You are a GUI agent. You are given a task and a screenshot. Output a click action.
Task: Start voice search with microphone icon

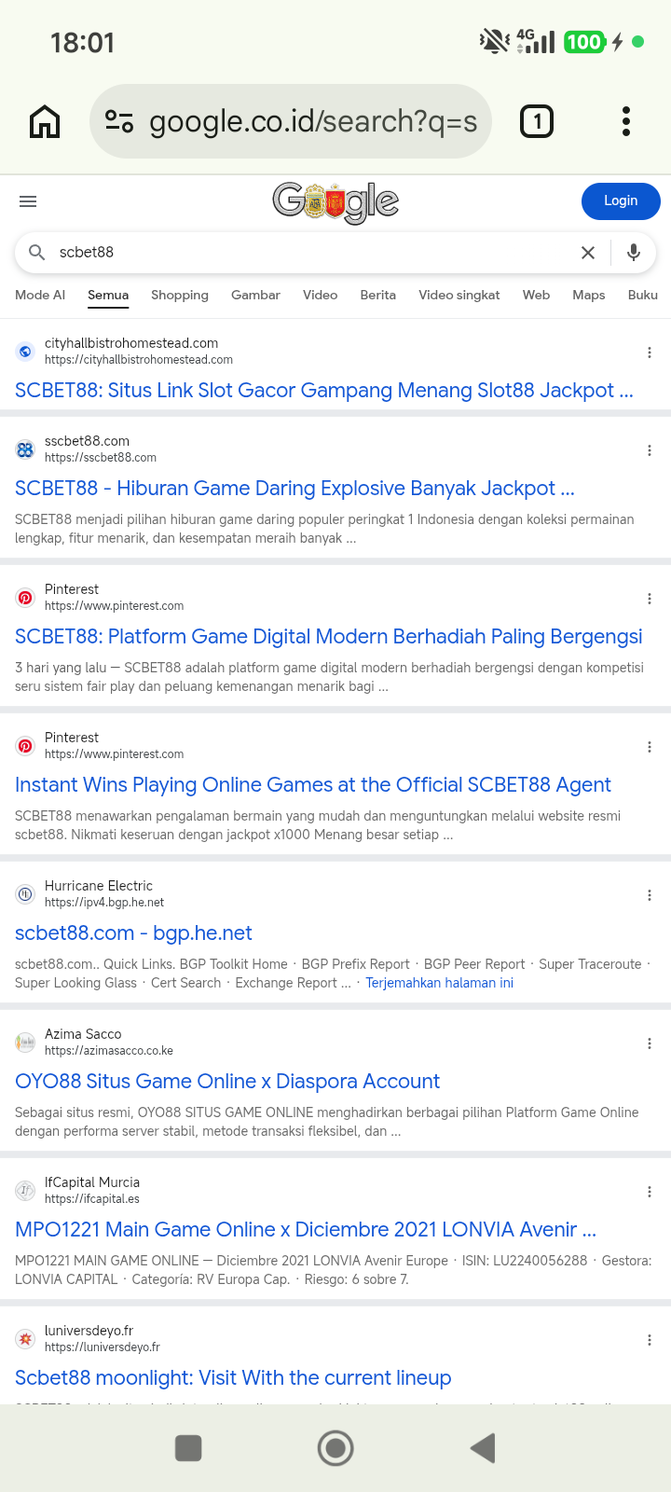[x=634, y=253]
